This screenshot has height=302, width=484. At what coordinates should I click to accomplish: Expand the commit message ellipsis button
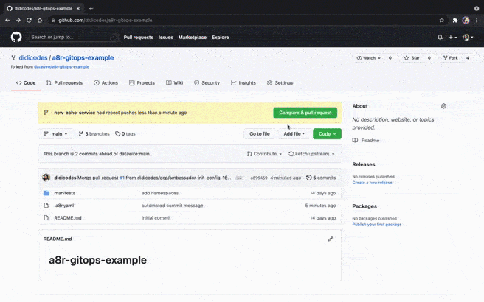point(238,178)
